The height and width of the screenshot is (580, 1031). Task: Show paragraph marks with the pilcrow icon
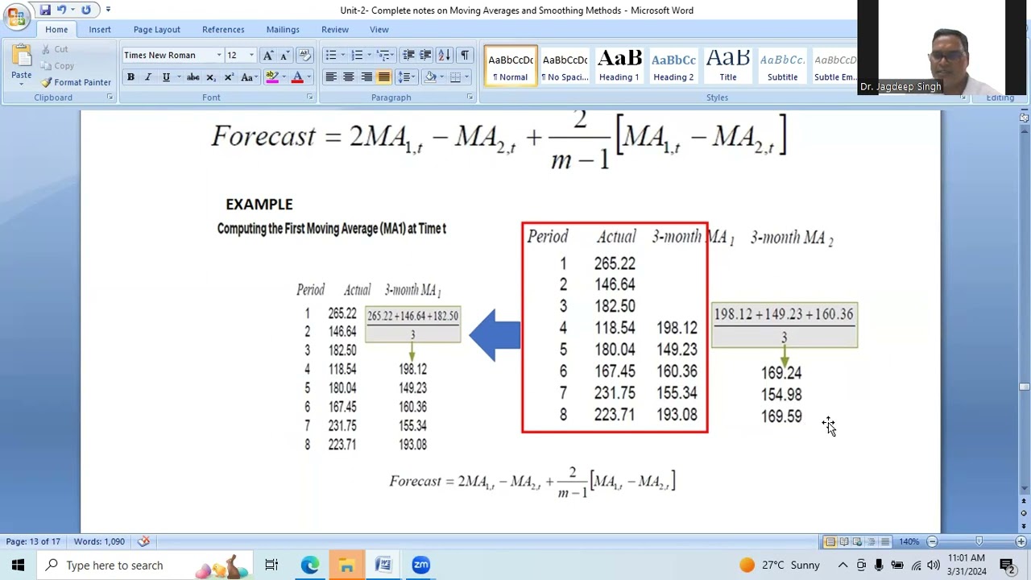tap(465, 55)
